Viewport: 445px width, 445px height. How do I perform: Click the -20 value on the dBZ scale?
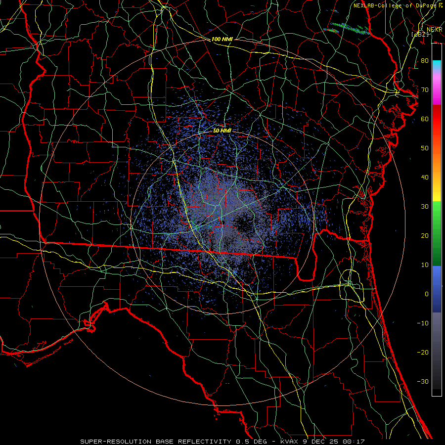coord(423,352)
